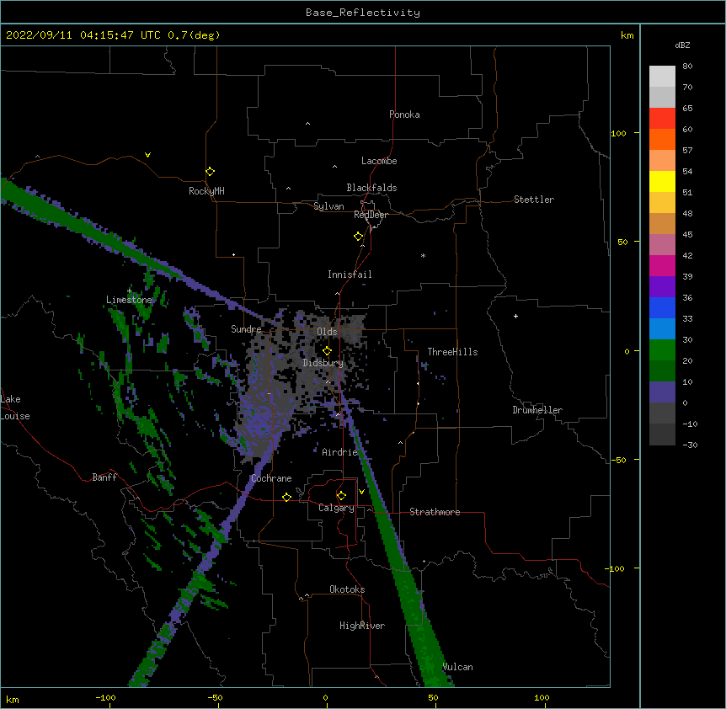Pick the purple swatch in dBZ legend
Viewport: 726px width, 709px height.
click(x=662, y=286)
